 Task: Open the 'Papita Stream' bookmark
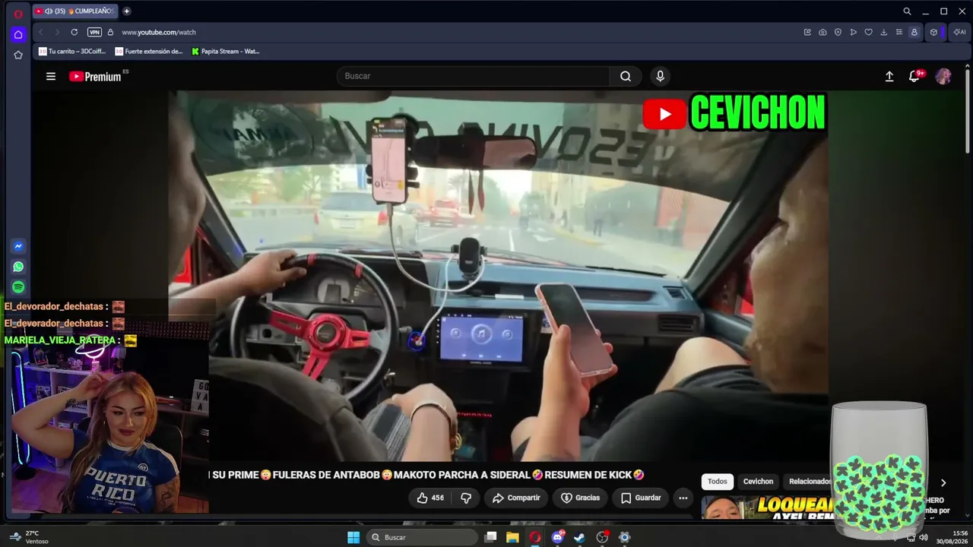[226, 52]
